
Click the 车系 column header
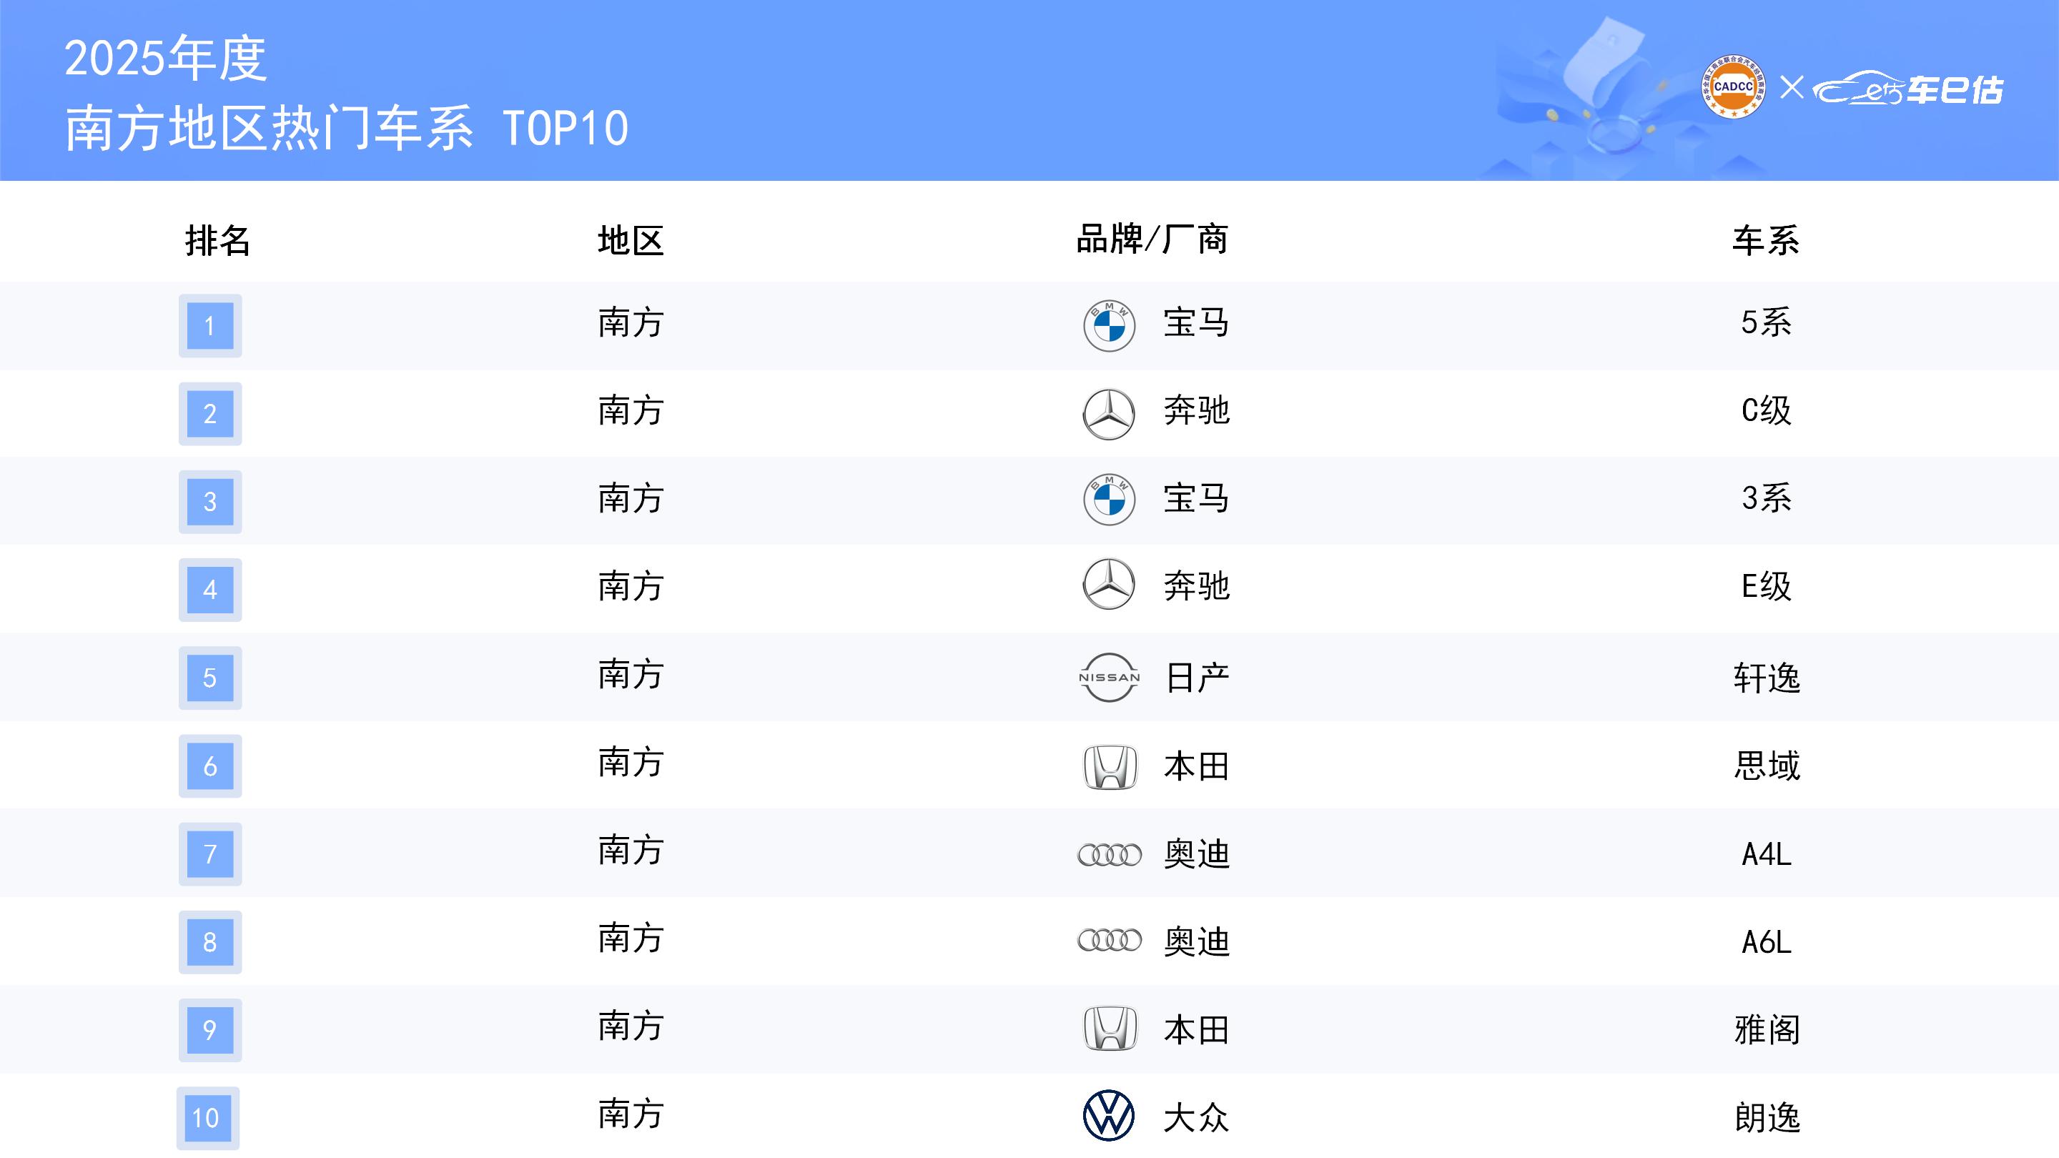[x=1766, y=241]
